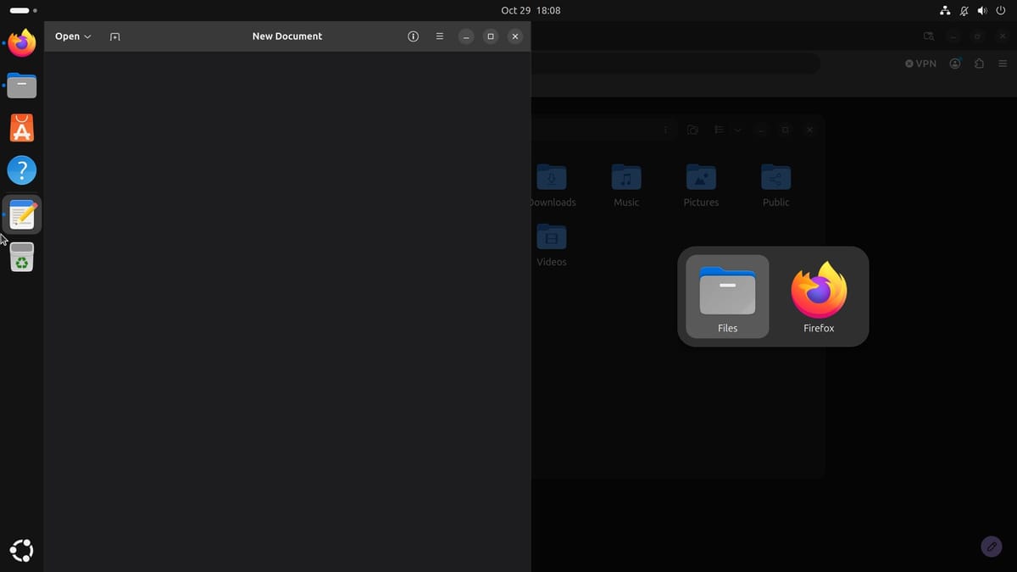This screenshot has height=572, width=1017.
Task: Minimize the New Document window
Action: coord(466,36)
